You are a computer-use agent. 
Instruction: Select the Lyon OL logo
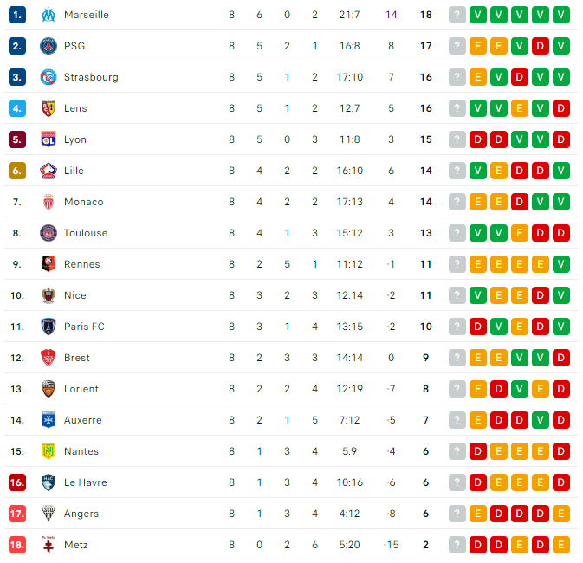pyautogui.click(x=49, y=139)
